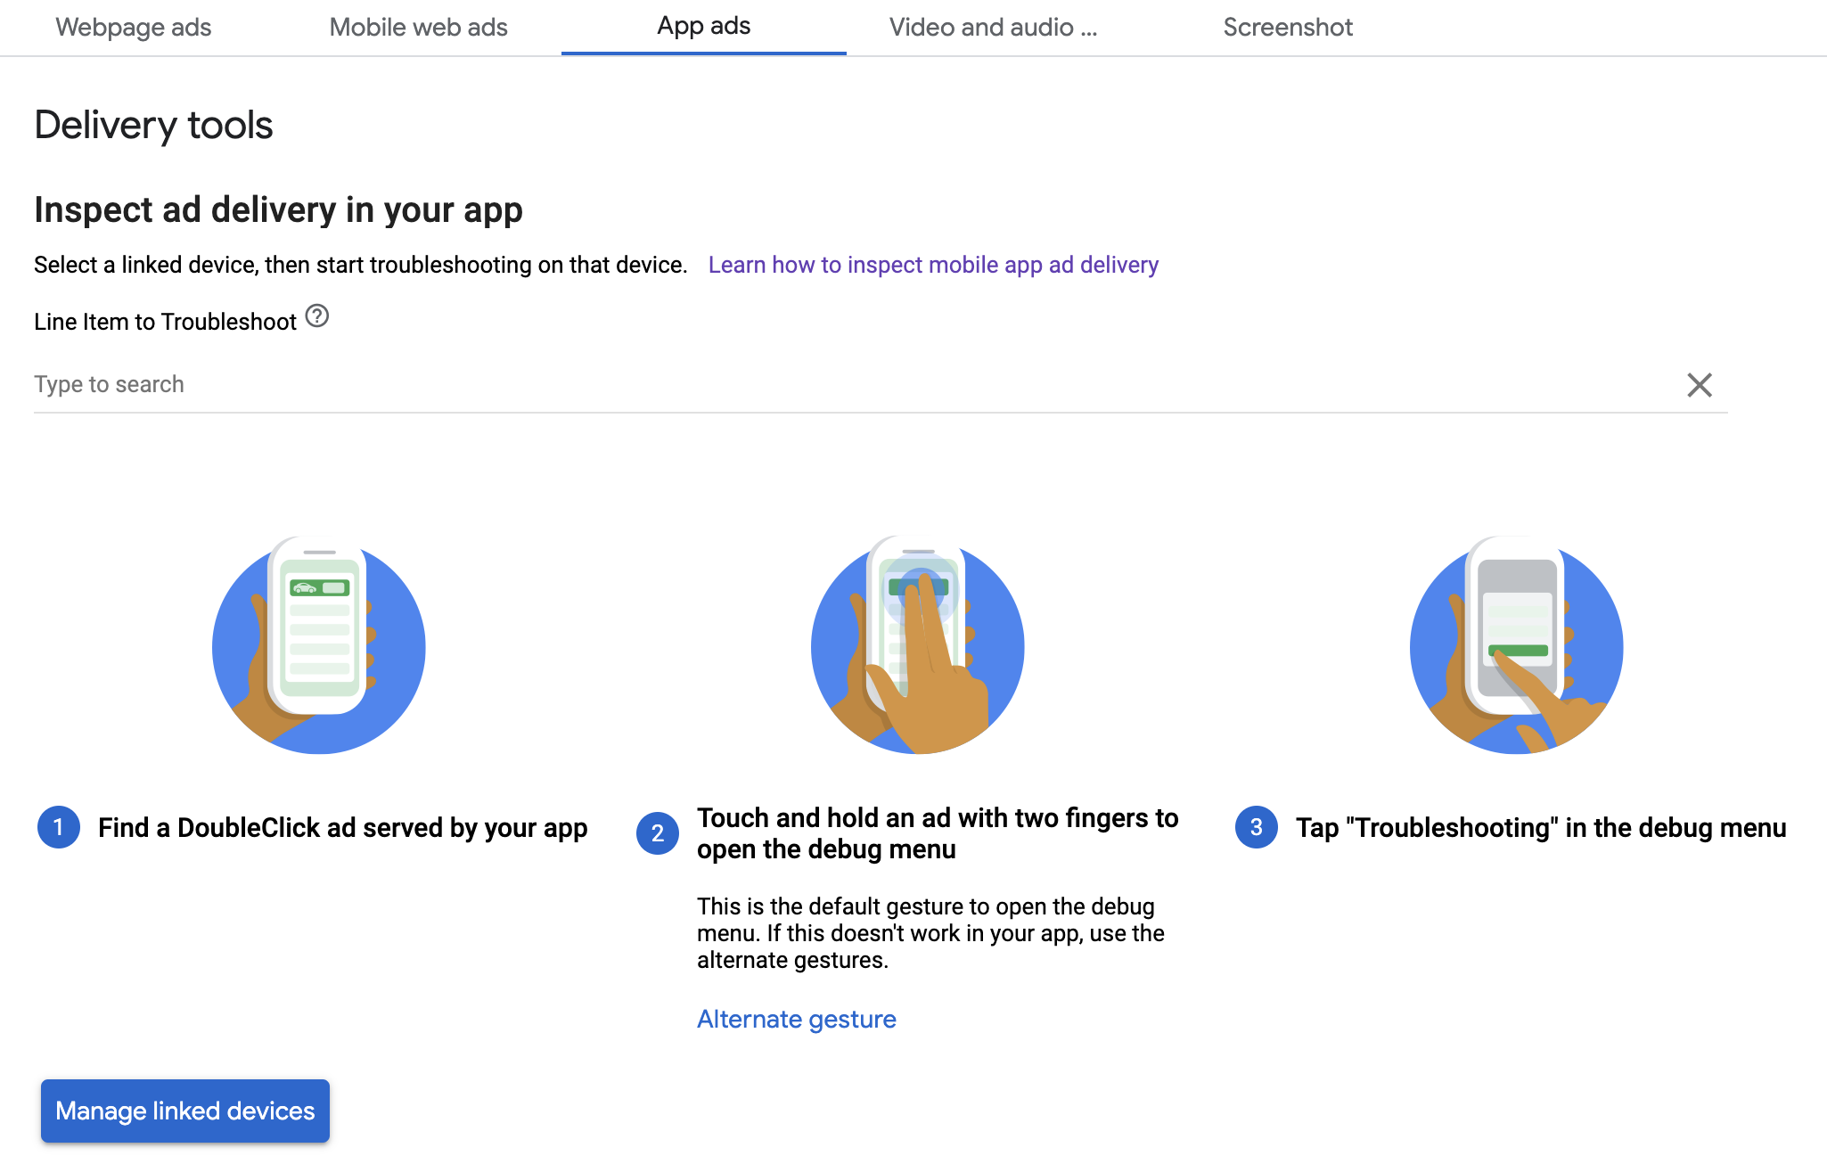Viewport: 1827px width, 1164px height.
Task: Click the Tap Troubleshooting in debug menu heading
Action: (x=1540, y=827)
